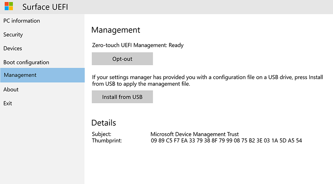This screenshot has width=333, height=184.
Task: Click the Install from USB button
Action: pyautogui.click(x=122, y=97)
